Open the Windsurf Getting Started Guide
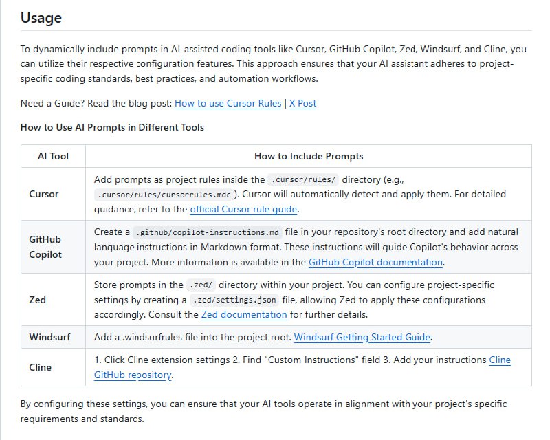Image resolution: width=550 pixels, height=440 pixels. (x=362, y=337)
